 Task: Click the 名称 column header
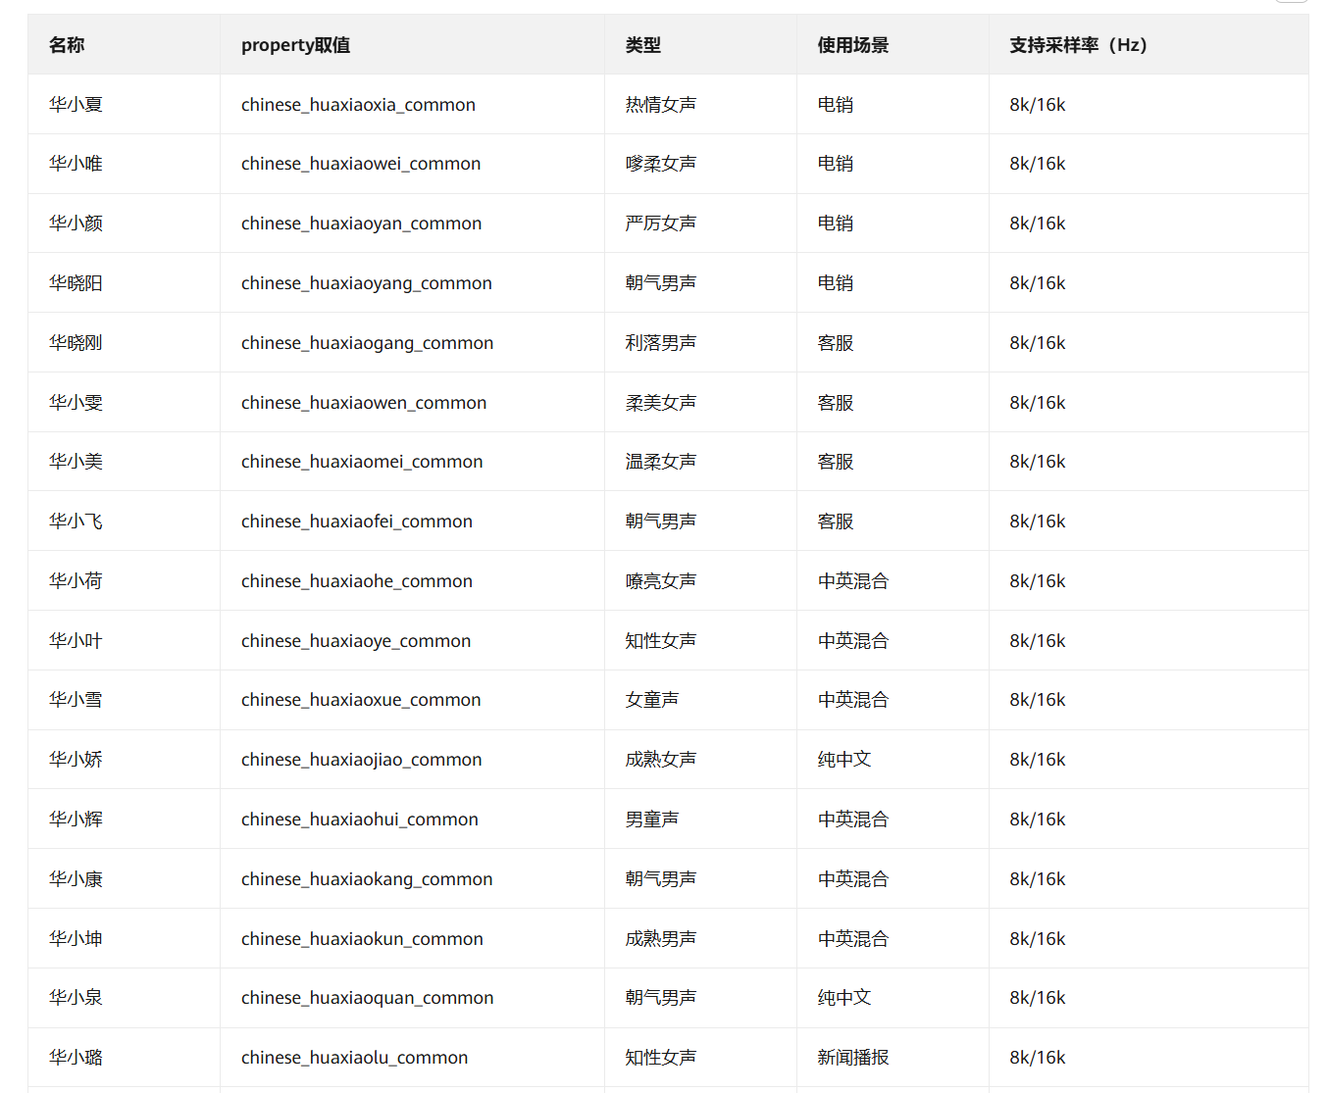[x=67, y=45]
